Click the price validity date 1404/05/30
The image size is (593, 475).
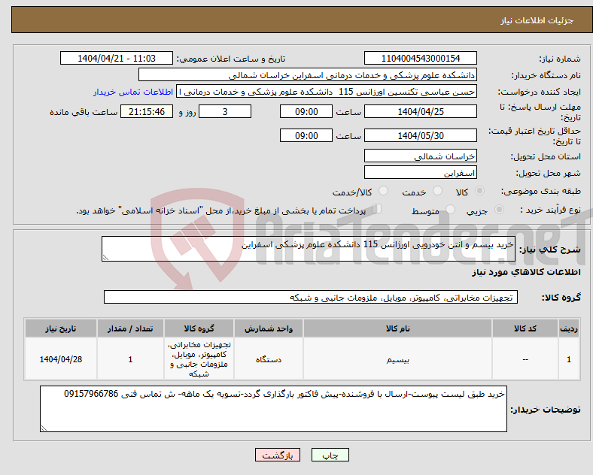[420, 135]
